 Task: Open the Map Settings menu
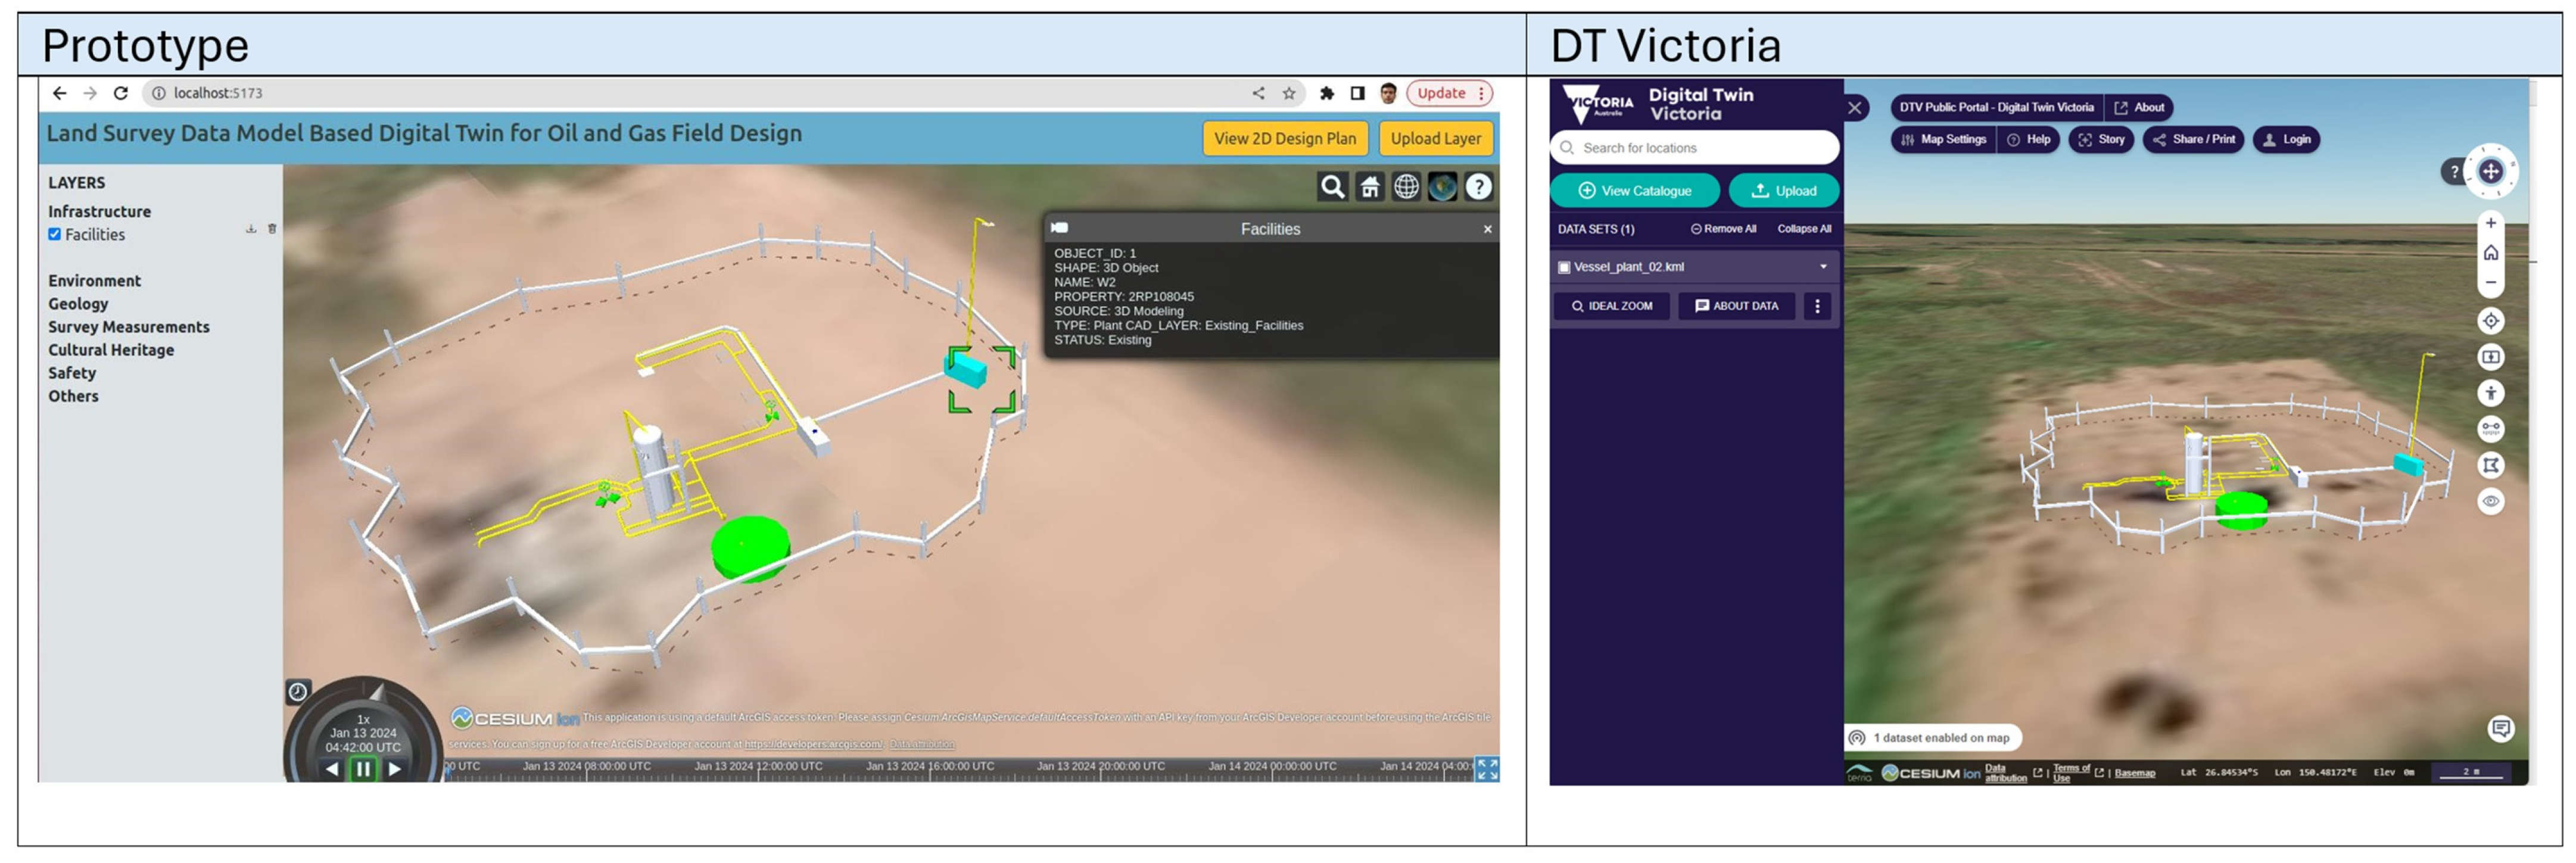pos(1943,140)
